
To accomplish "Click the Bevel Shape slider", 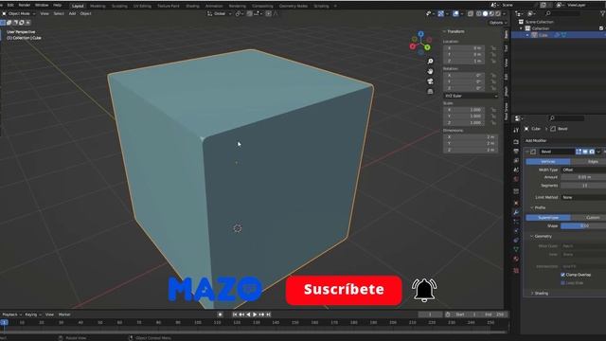I will pyautogui.click(x=583, y=225).
